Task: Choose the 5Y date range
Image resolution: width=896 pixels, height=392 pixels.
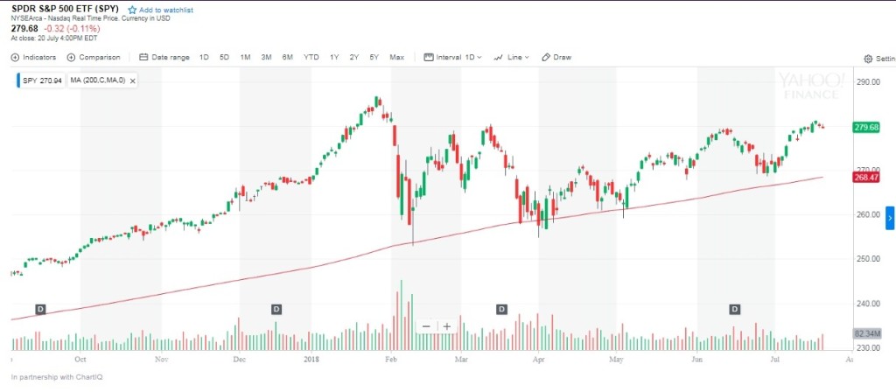Action: 374,58
